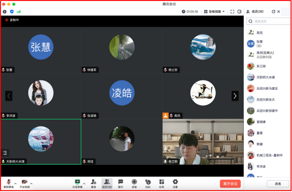Click the network signal strength icon
This screenshot has height=192, width=292.
coord(19,12)
